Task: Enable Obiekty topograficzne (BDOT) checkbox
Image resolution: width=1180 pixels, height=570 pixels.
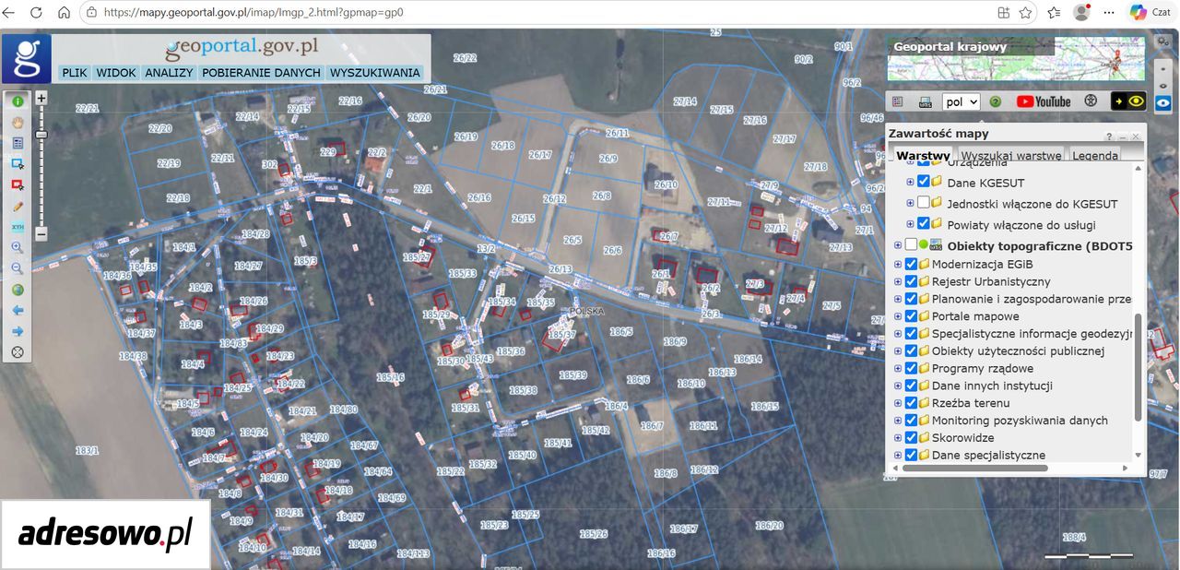Action: (911, 245)
